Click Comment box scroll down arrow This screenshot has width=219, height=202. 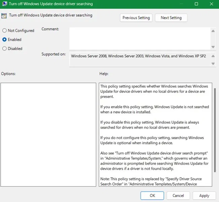pyautogui.click(x=213, y=47)
